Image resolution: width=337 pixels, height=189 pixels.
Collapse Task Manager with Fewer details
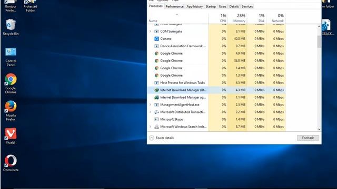[x=162, y=138]
